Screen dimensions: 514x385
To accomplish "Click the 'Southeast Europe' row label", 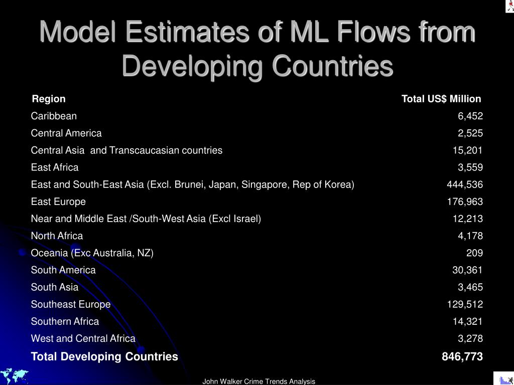I will tap(71, 304).
